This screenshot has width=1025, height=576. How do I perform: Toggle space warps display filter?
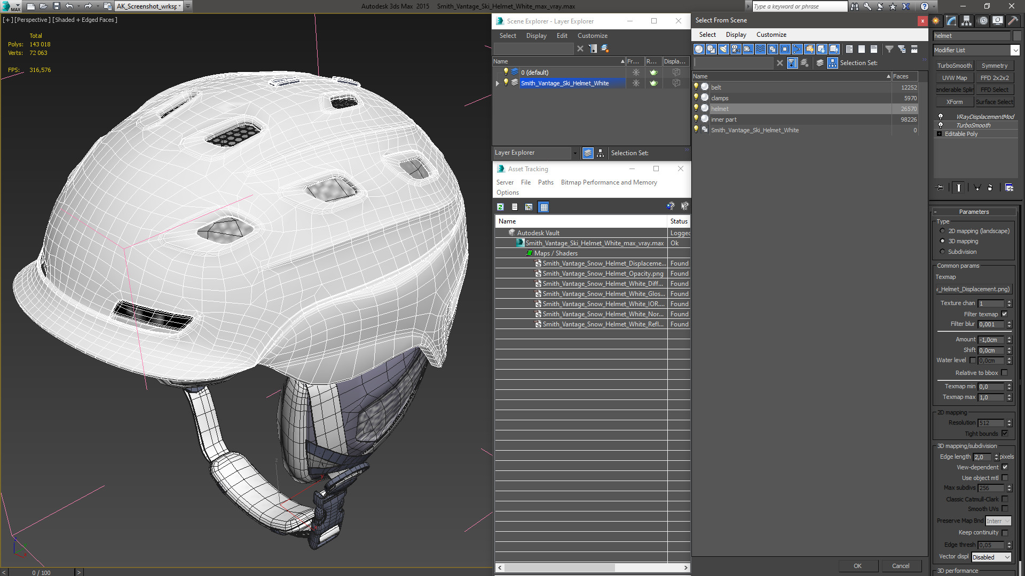[x=760, y=49]
